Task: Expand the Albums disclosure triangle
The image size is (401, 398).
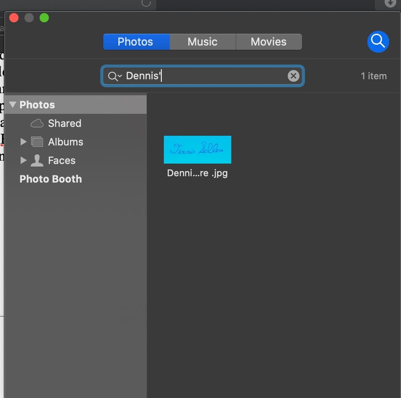Action: click(x=24, y=142)
